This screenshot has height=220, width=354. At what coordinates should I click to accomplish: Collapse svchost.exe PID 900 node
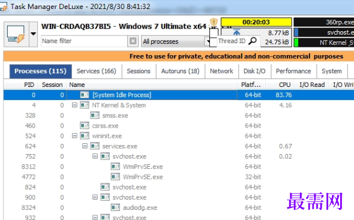tap(95, 197)
